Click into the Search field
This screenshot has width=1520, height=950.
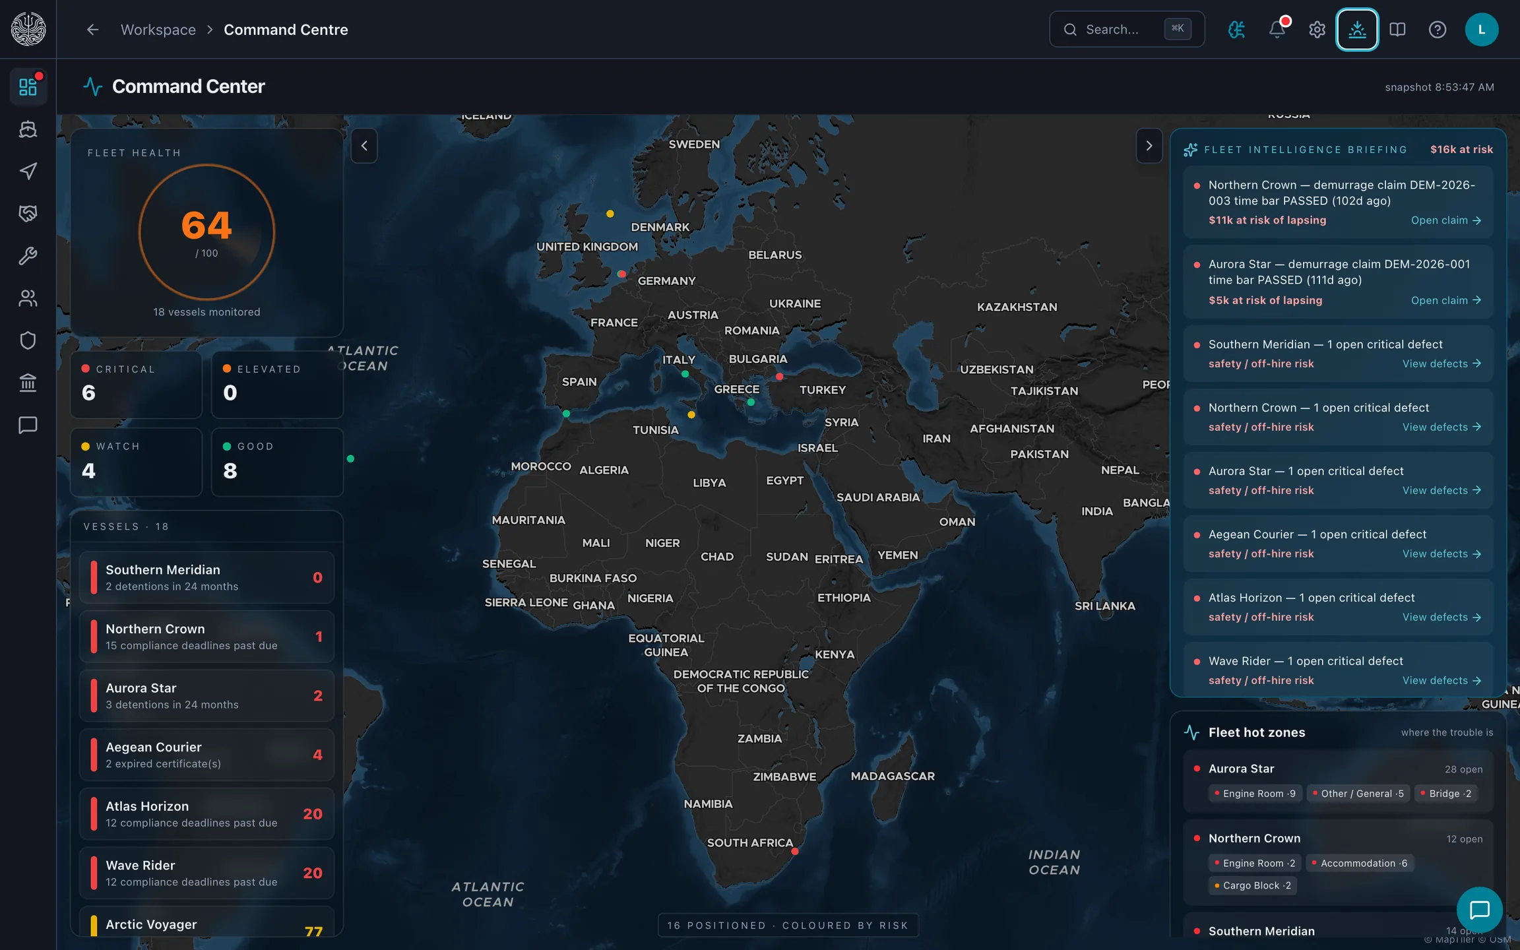1127,29
